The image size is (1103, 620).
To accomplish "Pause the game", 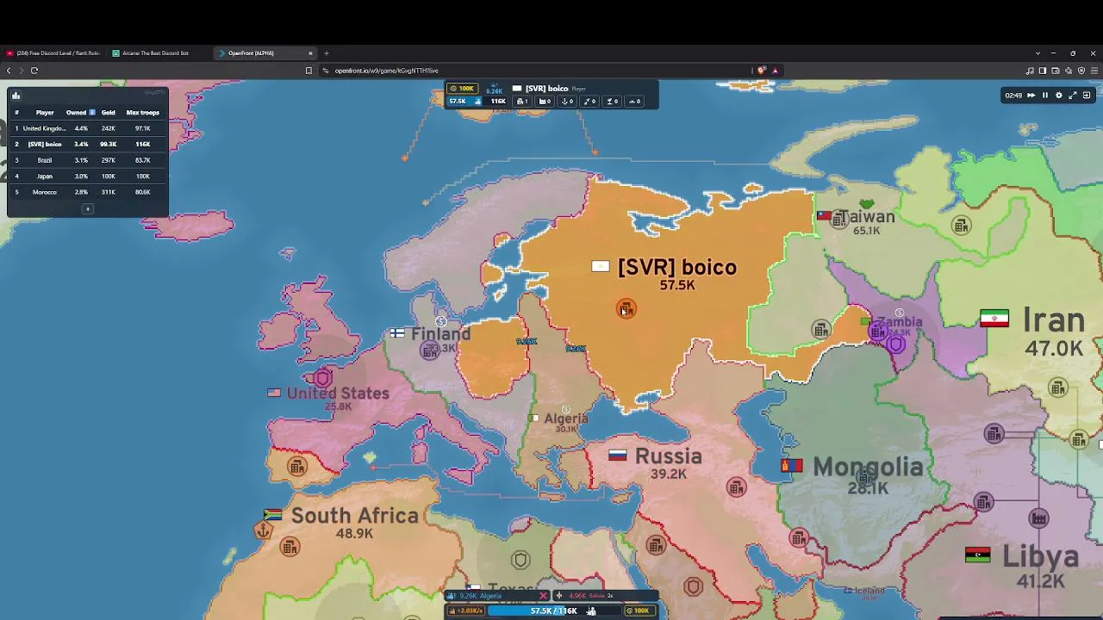I will click(1045, 96).
